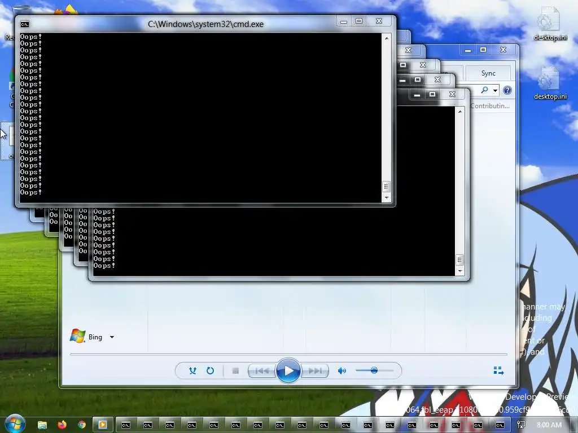Open the Bing dropdown arrow
Viewport: 578px width, 433px height.
pos(112,337)
